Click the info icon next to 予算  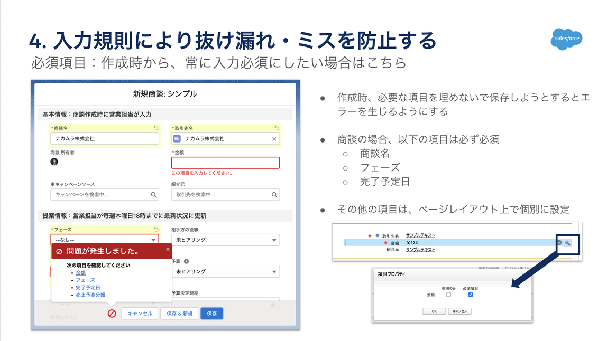click(x=186, y=261)
